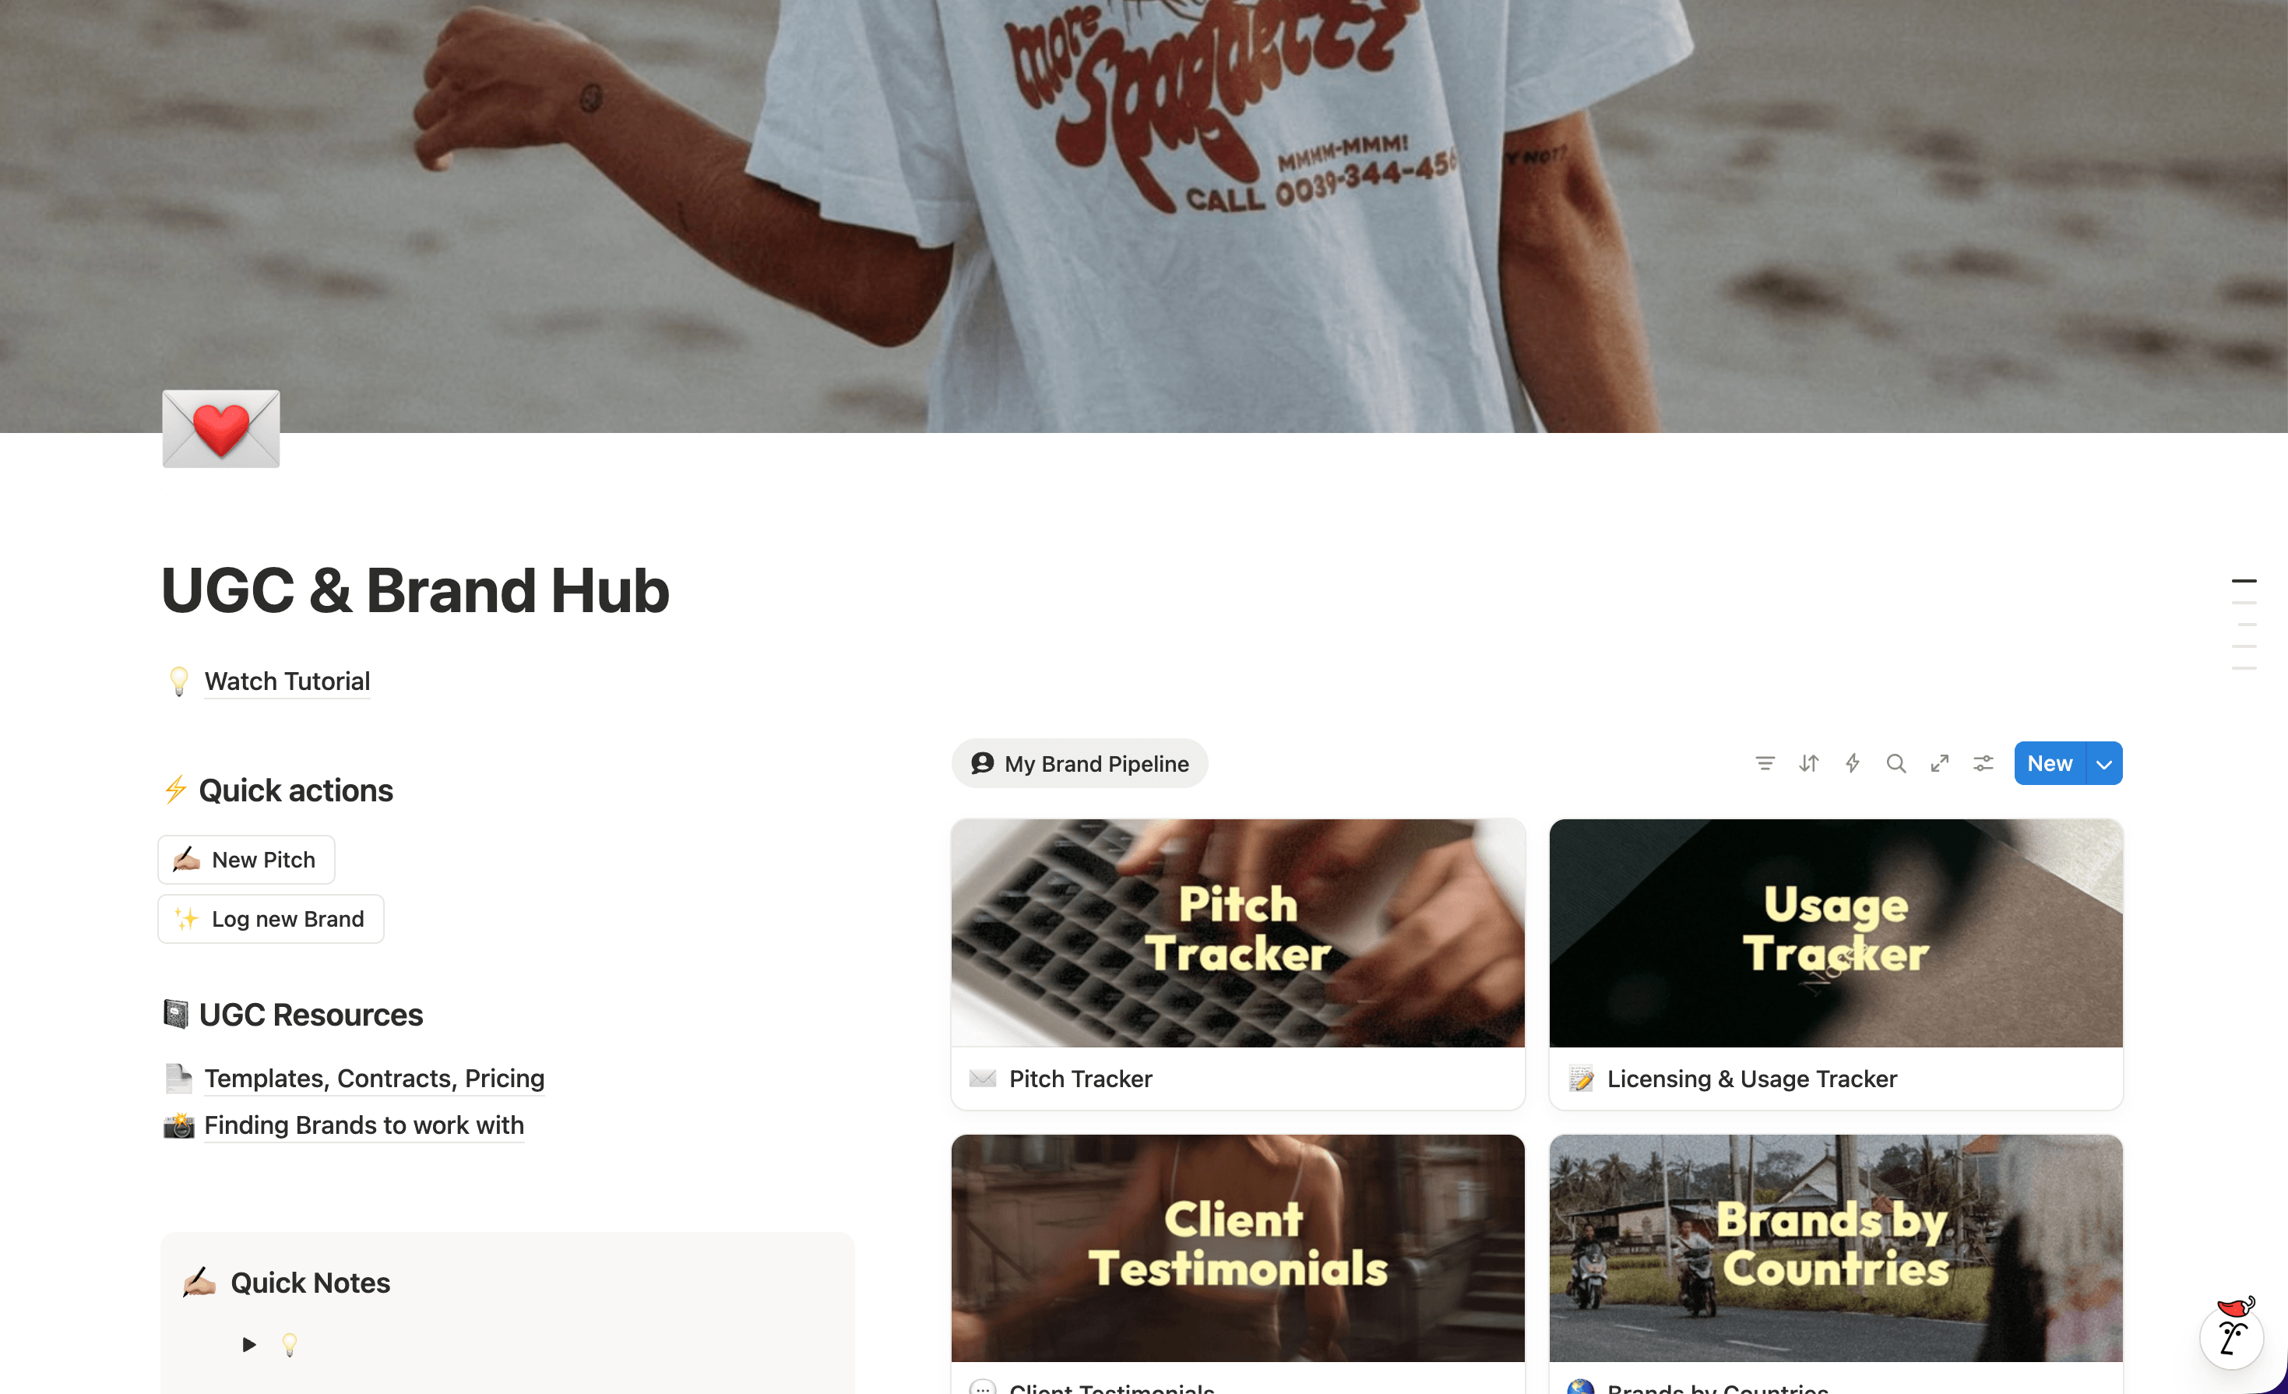Viewport: 2288px width, 1394px height.
Task: Jump using the table of contents markers
Action: coord(2244,624)
